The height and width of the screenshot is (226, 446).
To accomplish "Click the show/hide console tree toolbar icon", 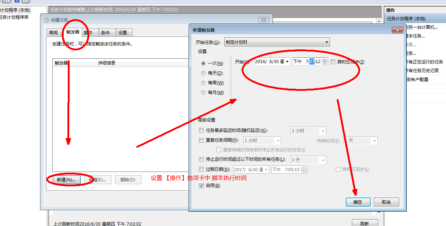I will tap(6, 1).
